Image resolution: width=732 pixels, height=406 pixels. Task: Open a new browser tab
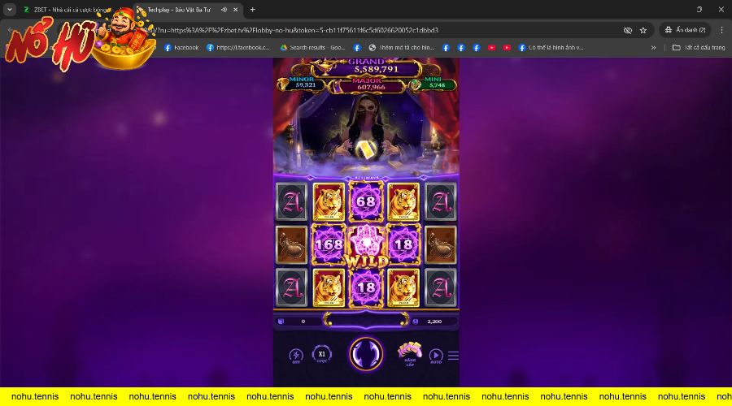(252, 10)
